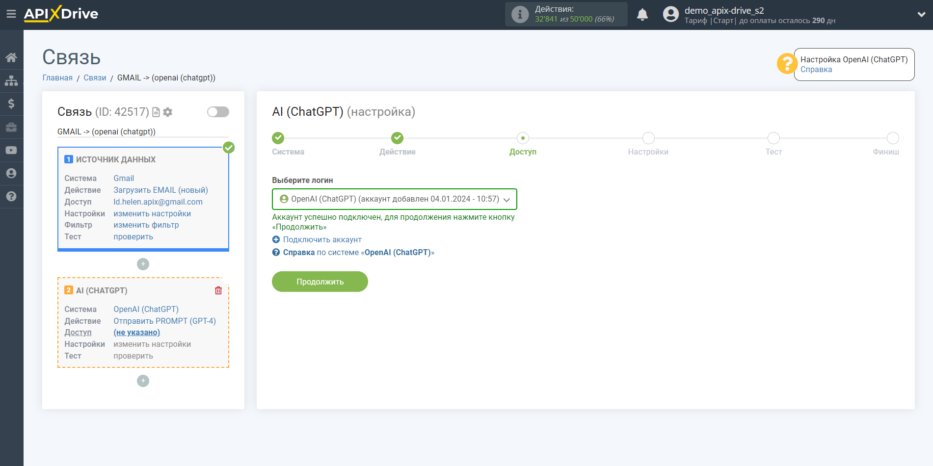Delete the AI (ChatGPT) block

pyautogui.click(x=218, y=290)
